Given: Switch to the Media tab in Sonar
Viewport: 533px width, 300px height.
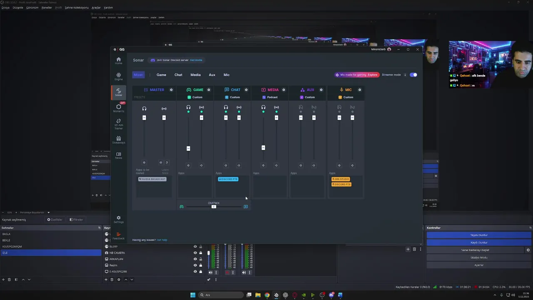Looking at the screenshot, I should pyautogui.click(x=195, y=75).
